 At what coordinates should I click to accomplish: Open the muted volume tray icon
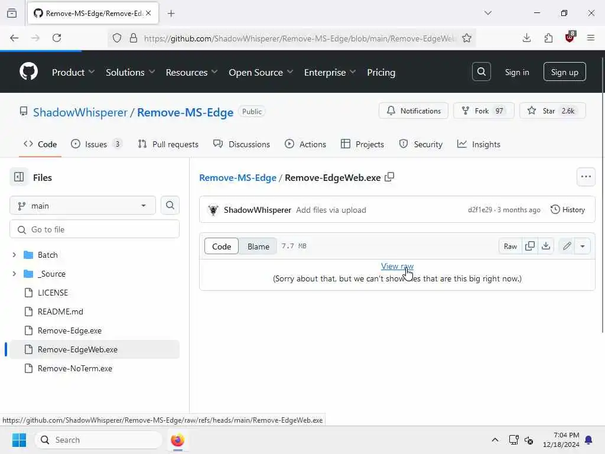pos(529,440)
